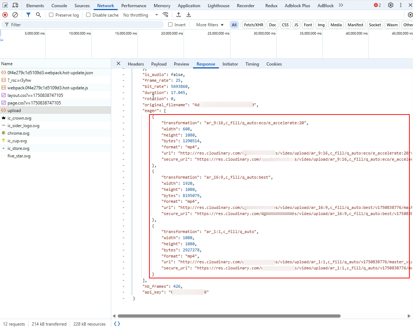Open the Headers tab
Image resolution: width=413 pixels, height=327 pixels.
[136, 64]
